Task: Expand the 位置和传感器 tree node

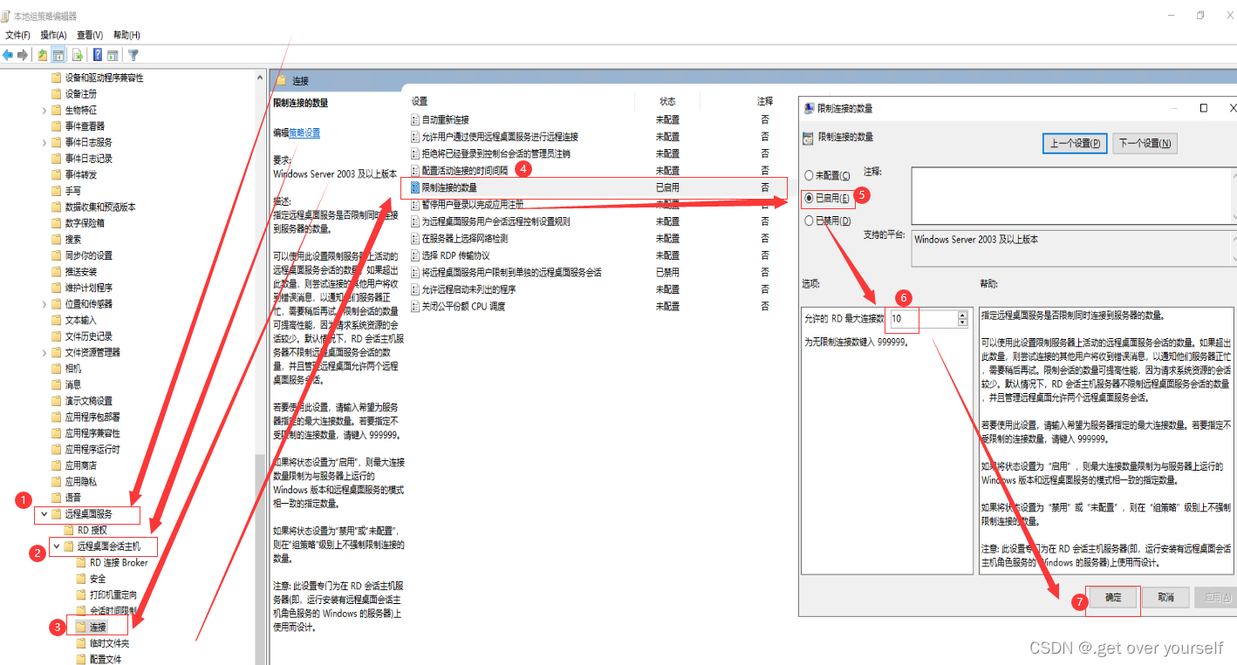Action: pos(44,303)
